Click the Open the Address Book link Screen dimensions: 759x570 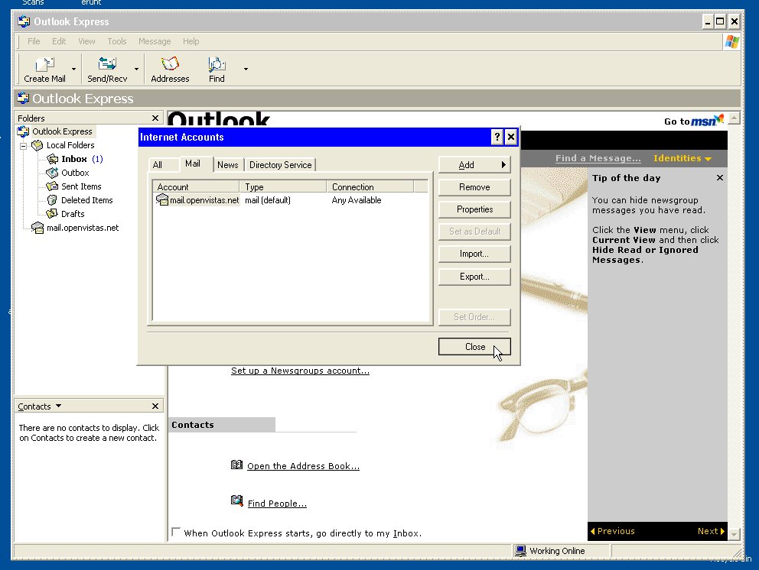click(x=304, y=466)
